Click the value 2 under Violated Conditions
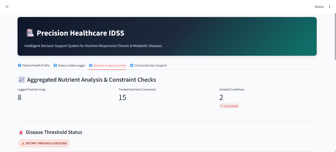 pos(221,98)
